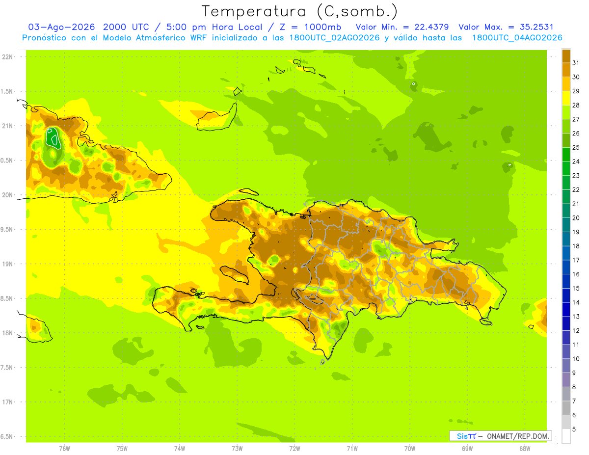This screenshot has width=589, height=455.
Task: Click the '73W' longitude label
Action: (x=237, y=448)
